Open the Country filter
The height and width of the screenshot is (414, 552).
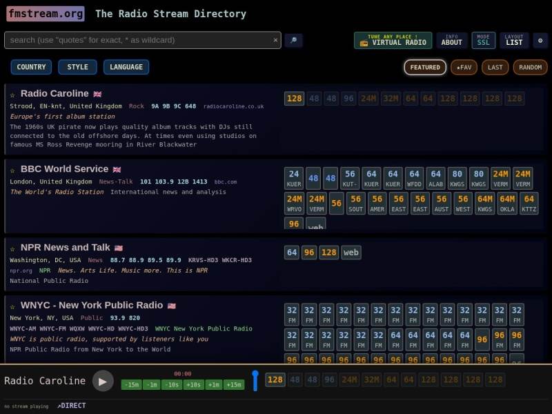click(x=31, y=67)
